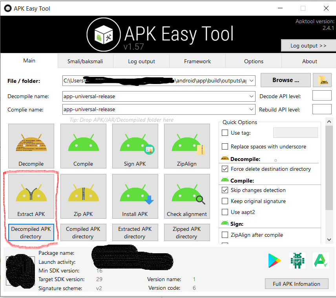Image resolution: width=336 pixels, height=298 pixels.
Task: Uncheck Skip changes detection
Action: coord(225,190)
